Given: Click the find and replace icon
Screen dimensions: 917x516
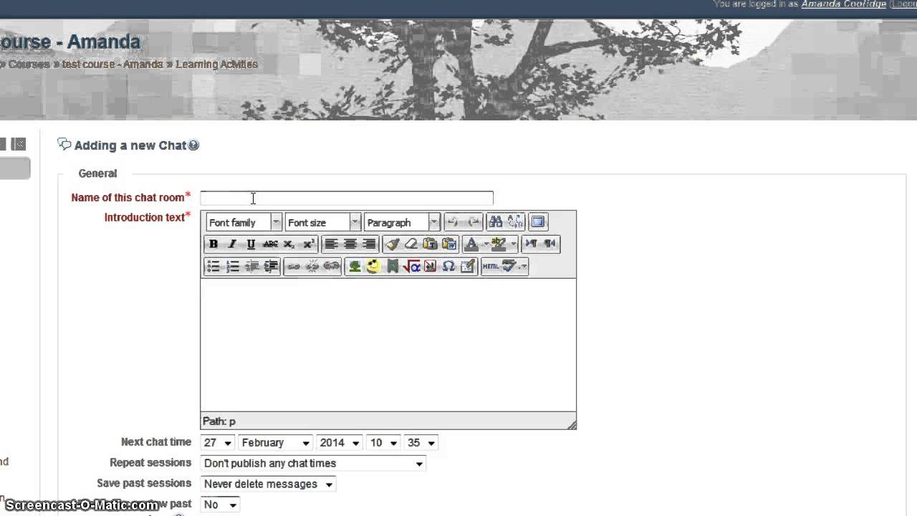Looking at the screenshot, I should click(x=515, y=222).
